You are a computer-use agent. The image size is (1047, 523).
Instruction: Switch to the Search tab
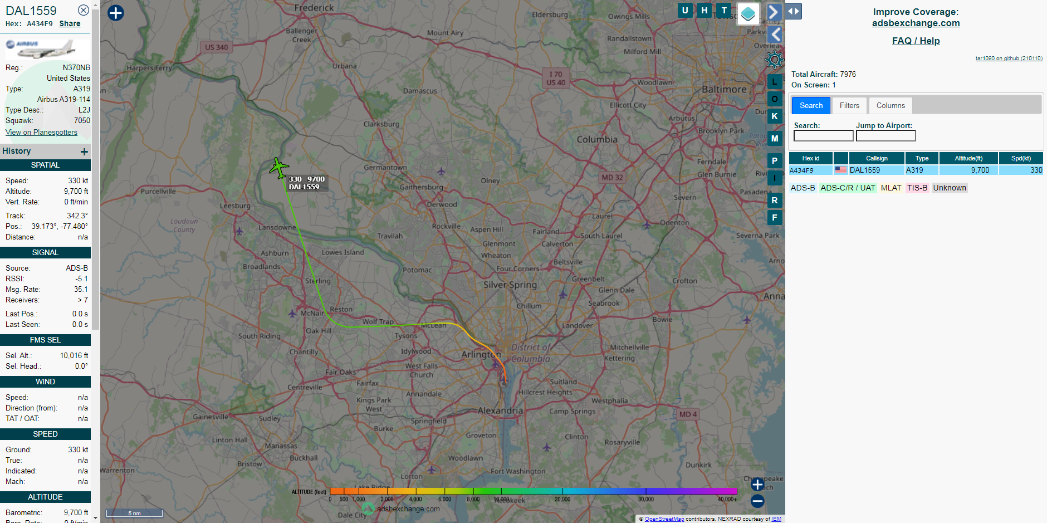coord(811,105)
